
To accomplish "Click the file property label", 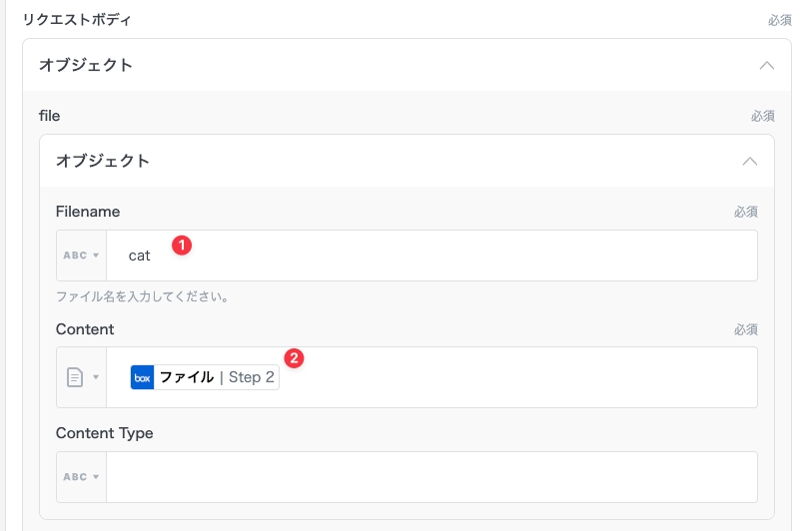I will pyautogui.click(x=50, y=116).
